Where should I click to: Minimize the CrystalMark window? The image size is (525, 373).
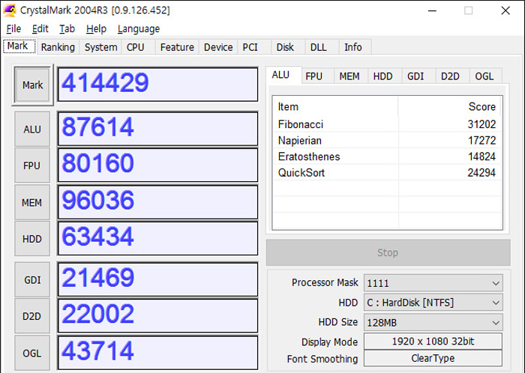tap(432, 10)
